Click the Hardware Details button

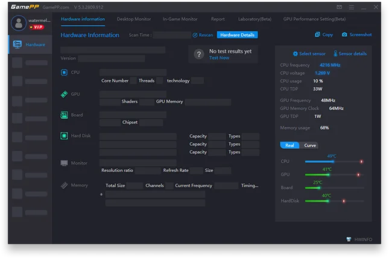(236, 35)
